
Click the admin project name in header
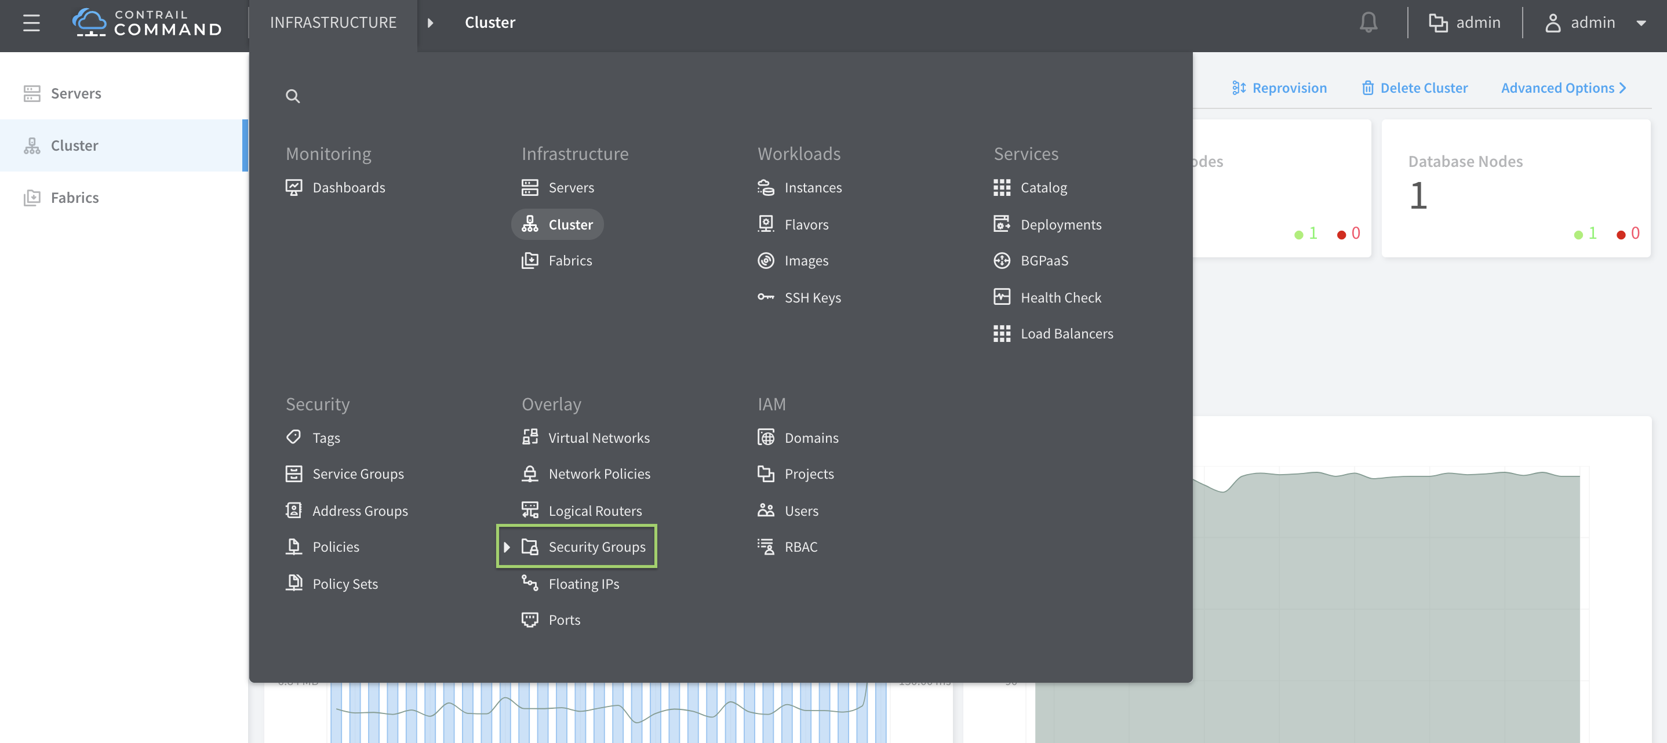1478,23
